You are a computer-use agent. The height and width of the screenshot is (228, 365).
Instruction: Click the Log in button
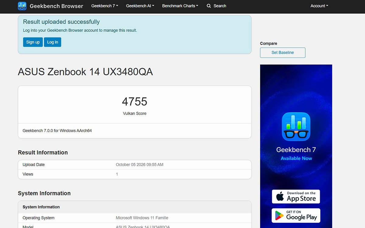(x=52, y=42)
